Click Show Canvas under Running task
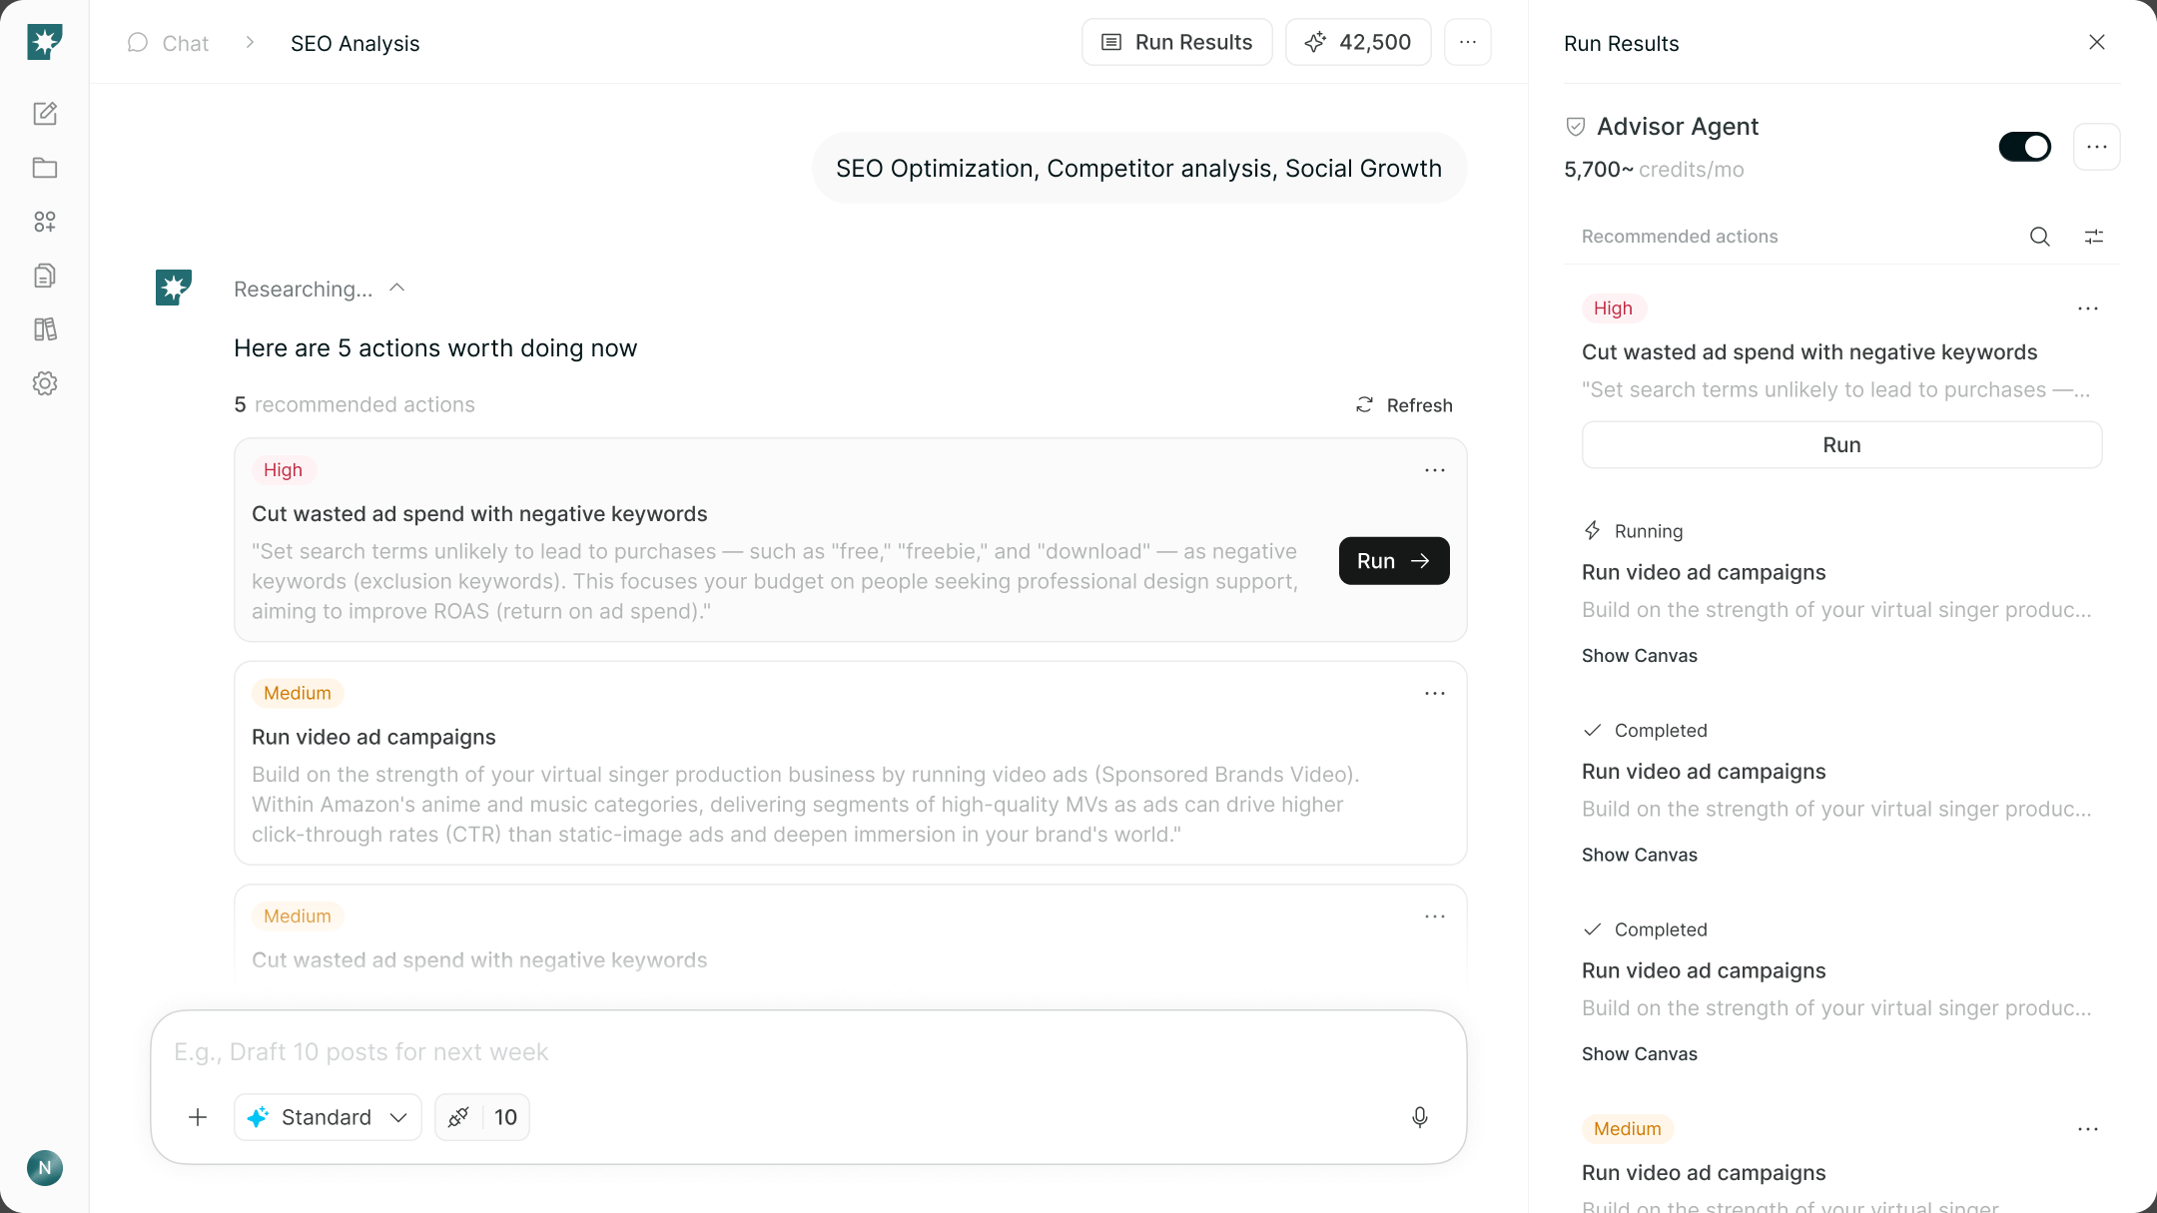The image size is (2157, 1213). (1640, 656)
